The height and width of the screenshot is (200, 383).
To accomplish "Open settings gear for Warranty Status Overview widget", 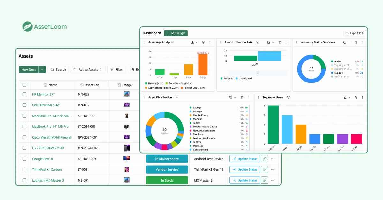I will 356,42.
